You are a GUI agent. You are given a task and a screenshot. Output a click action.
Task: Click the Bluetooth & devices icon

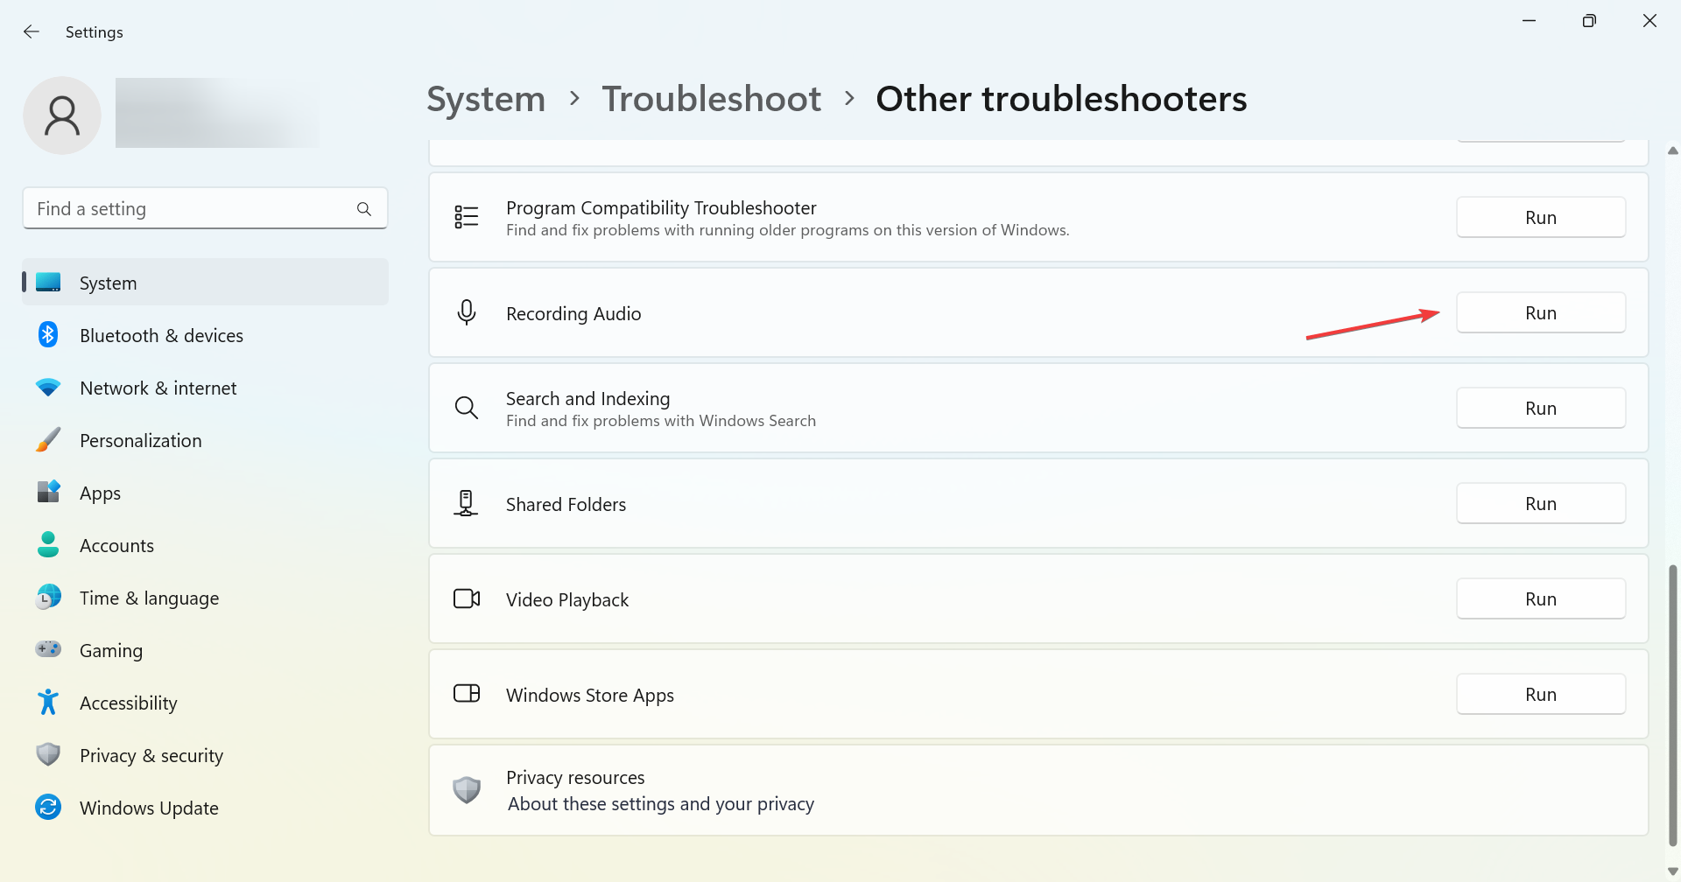(48, 335)
